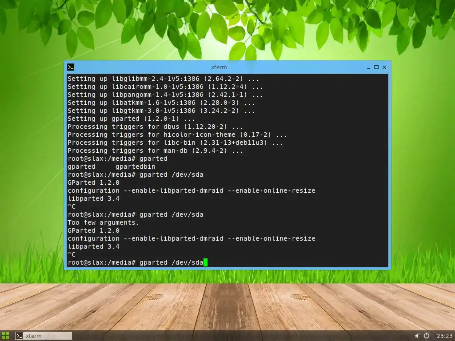Click 'Processing triggers for dbus' line
The height and width of the screenshot is (341, 455).
coord(155,127)
